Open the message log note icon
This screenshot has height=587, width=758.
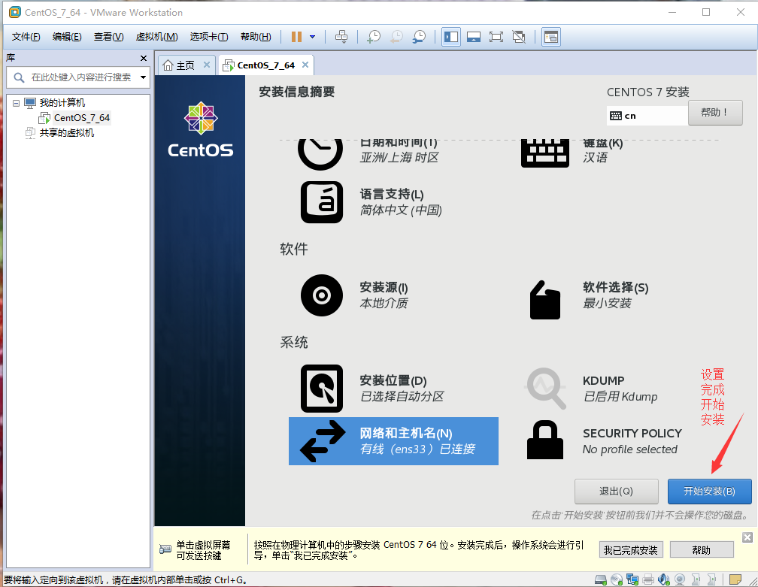point(735,579)
